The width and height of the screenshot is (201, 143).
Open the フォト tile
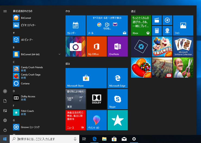[x=183, y=25]
